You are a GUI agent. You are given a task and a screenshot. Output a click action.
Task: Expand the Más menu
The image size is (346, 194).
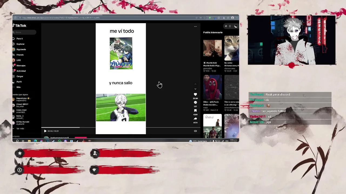click(x=17, y=87)
